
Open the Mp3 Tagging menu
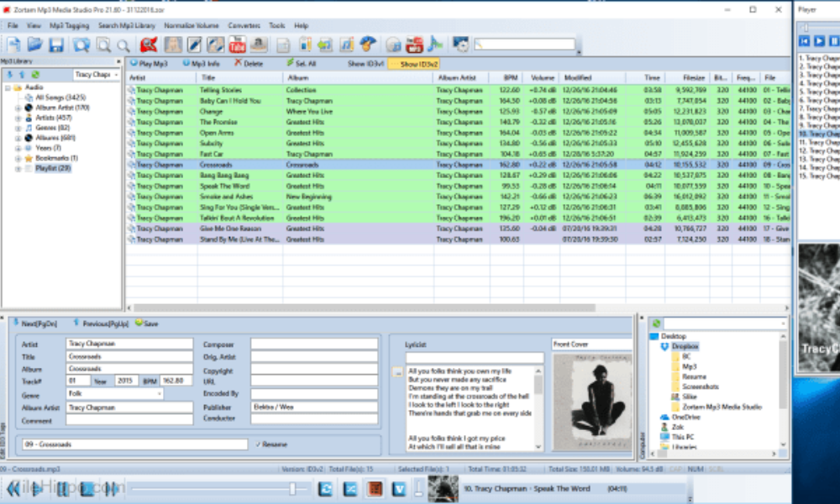(69, 25)
